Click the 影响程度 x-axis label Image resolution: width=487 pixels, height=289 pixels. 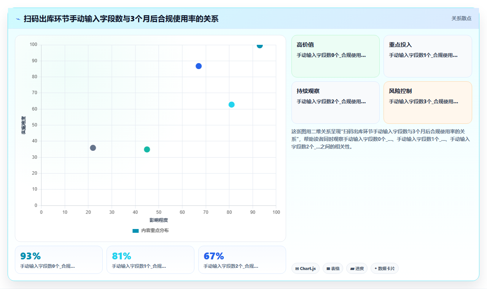coord(159,220)
